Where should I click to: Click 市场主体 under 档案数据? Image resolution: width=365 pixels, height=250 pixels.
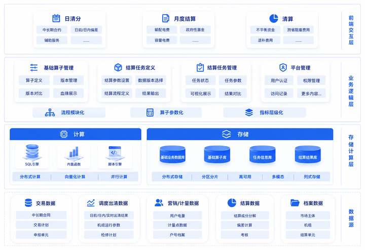tap(308, 216)
